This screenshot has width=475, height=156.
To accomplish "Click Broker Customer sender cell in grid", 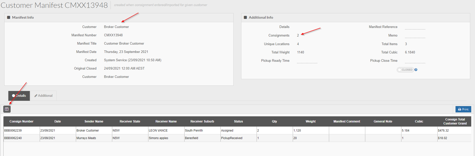I will (x=94, y=131).
